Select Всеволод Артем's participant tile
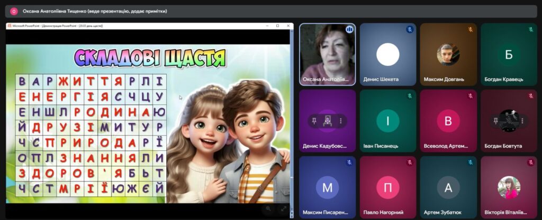This screenshot has height=220, width=542. click(448, 120)
